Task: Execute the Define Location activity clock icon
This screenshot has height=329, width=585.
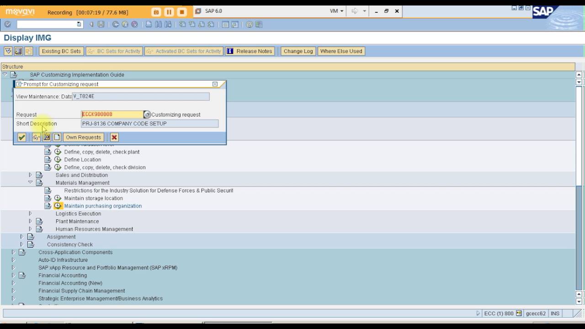Action: (58, 159)
